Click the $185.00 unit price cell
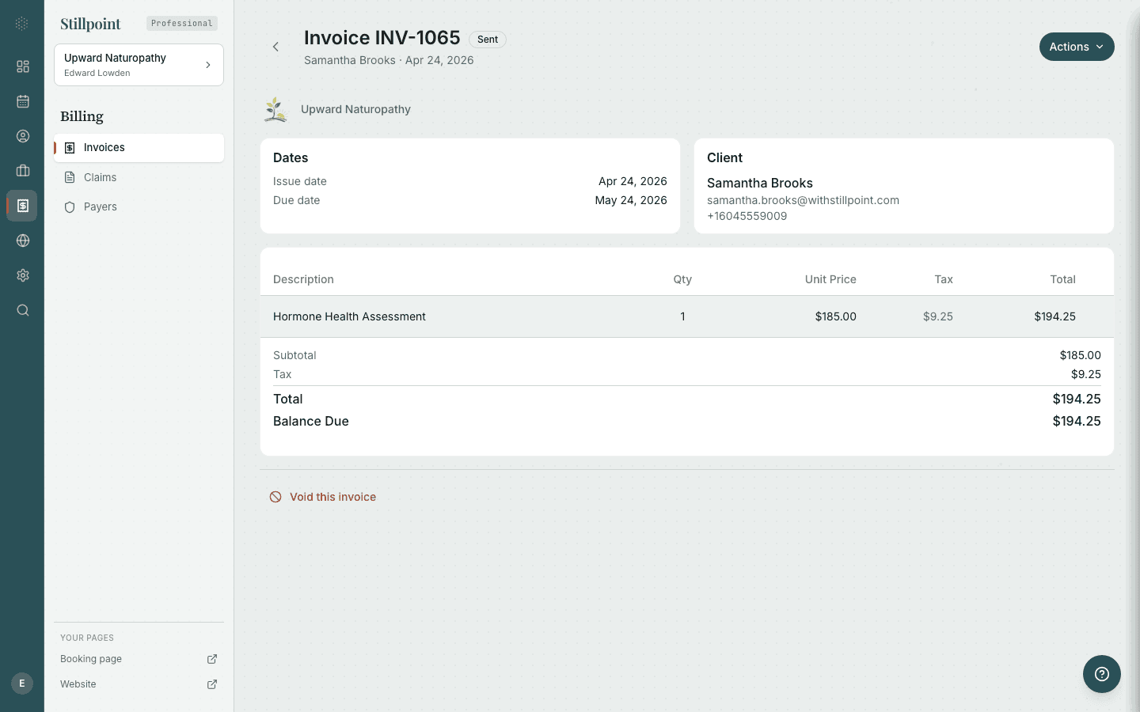Screen dimensions: 1140x712 point(836,316)
